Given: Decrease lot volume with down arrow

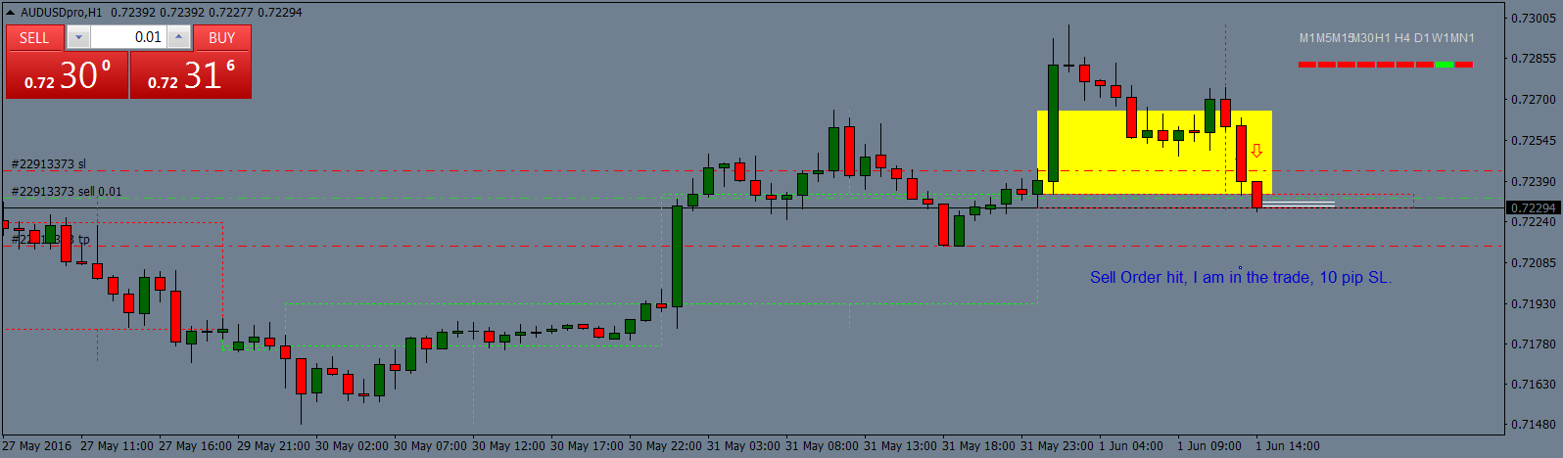Looking at the screenshot, I should click(x=78, y=37).
